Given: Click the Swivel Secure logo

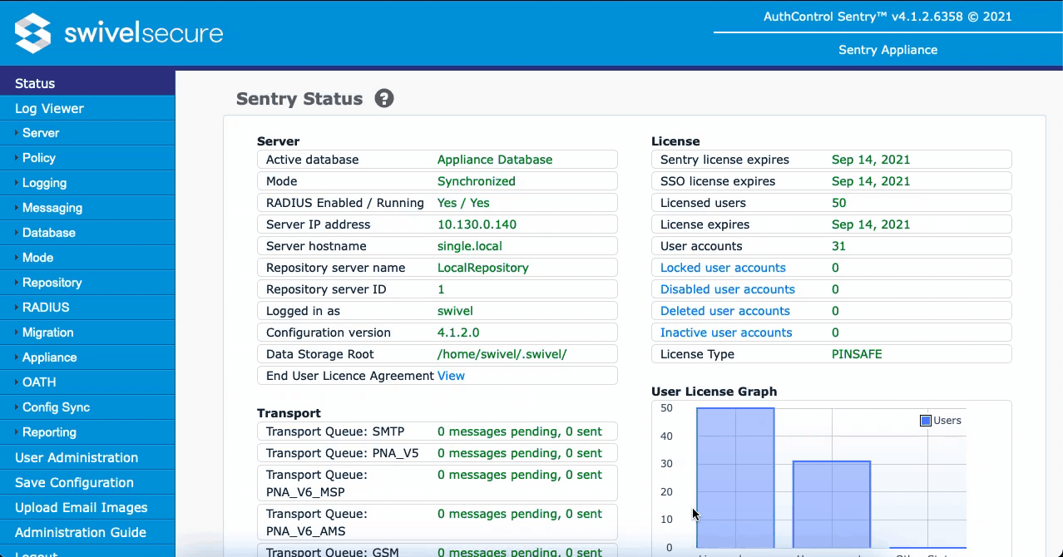Looking at the screenshot, I should coord(119,33).
